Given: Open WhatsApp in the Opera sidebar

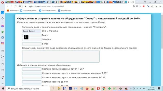Looking at the screenshot, I should [3, 32].
